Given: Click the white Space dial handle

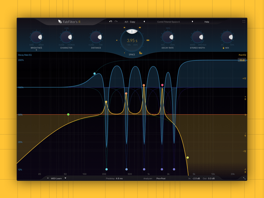Looking at the screenshot, I should [132, 31].
